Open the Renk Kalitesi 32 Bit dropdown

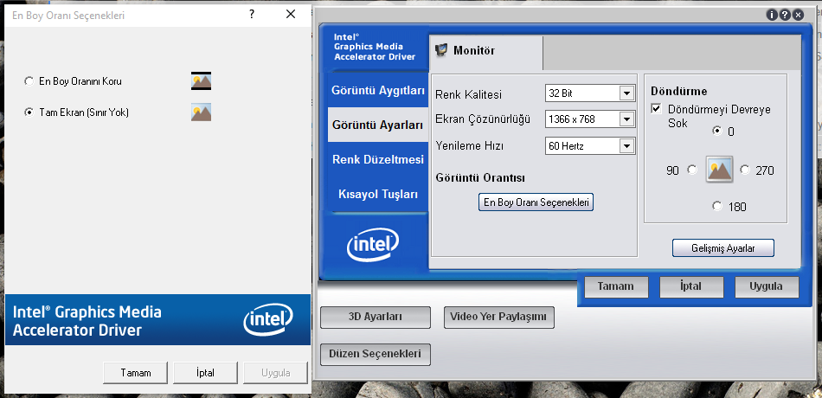[x=590, y=93]
